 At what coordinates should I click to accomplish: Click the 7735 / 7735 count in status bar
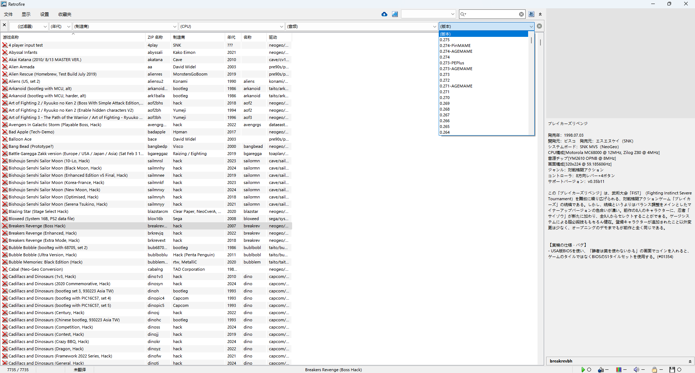coord(18,370)
